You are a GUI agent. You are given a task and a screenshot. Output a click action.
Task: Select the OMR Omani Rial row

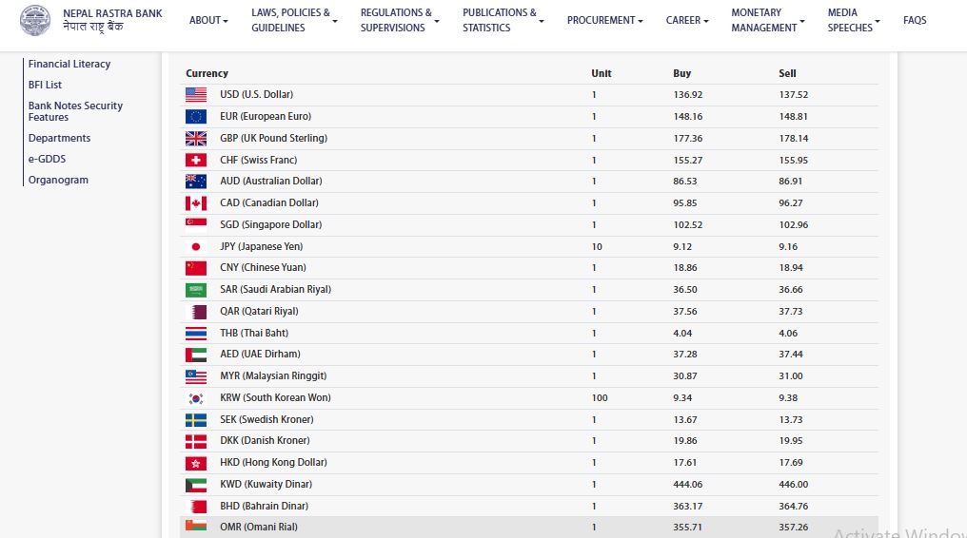click(528, 528)
